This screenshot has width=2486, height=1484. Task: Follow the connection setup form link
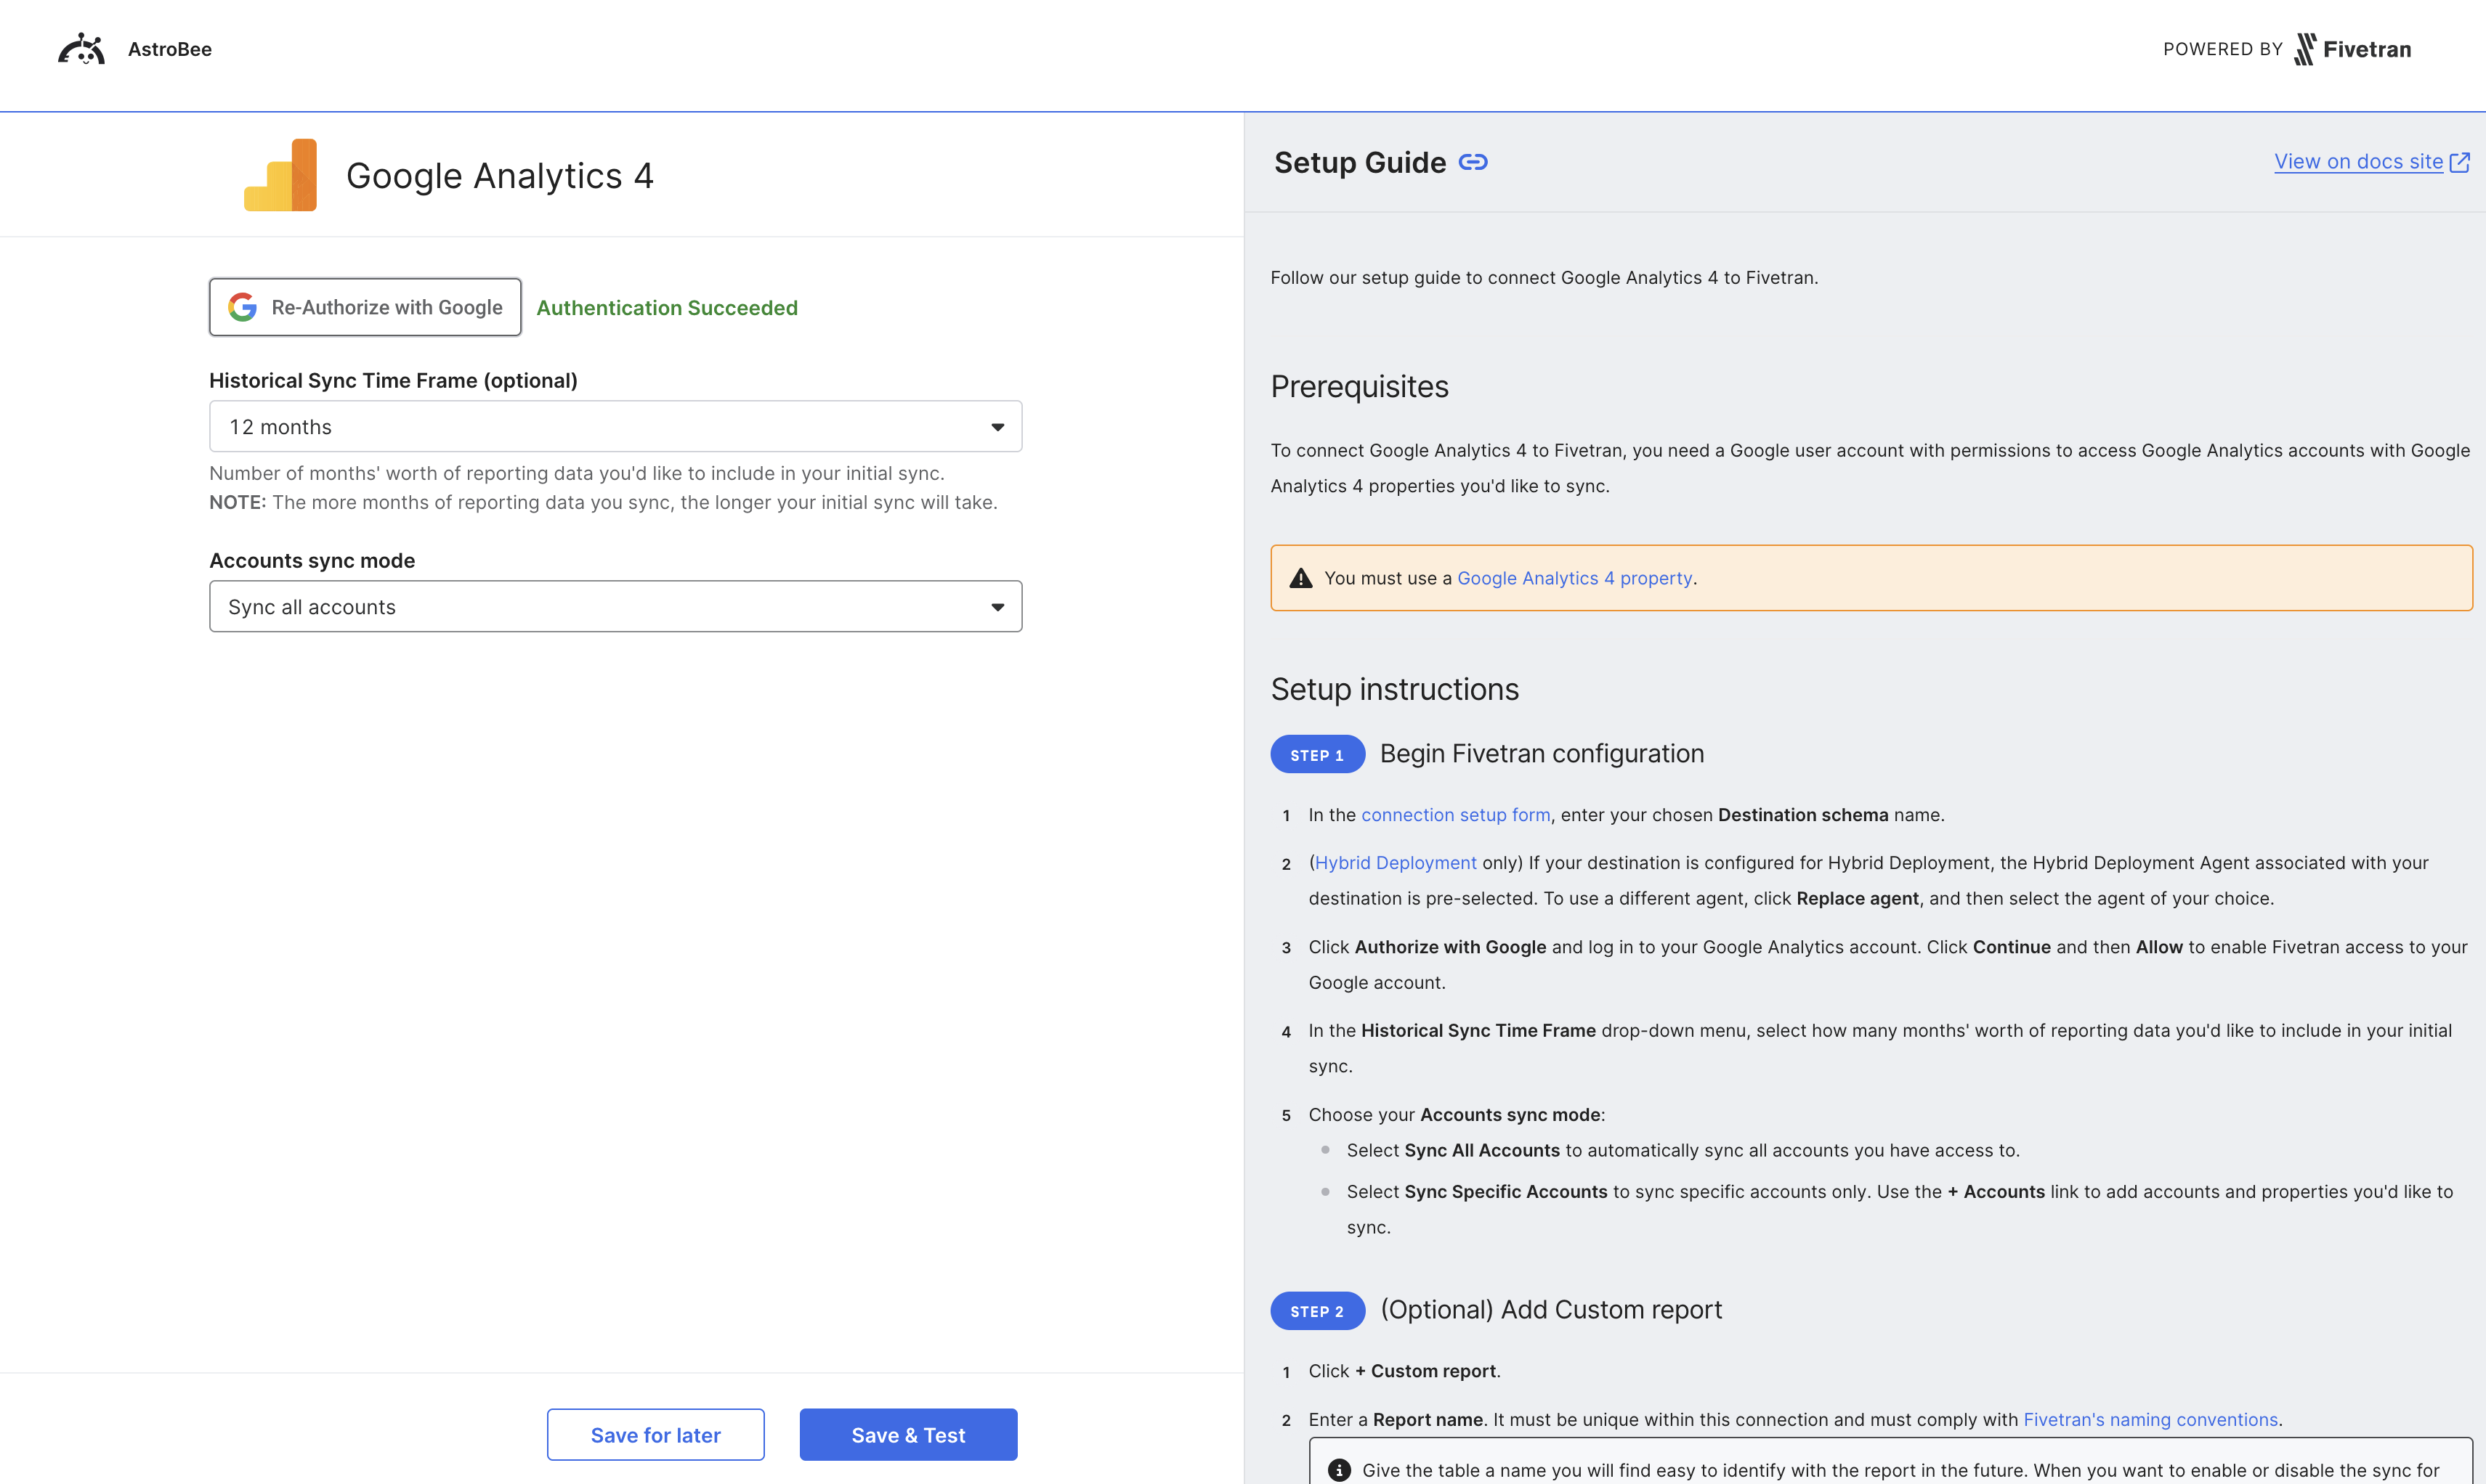tap(1454, 815)
